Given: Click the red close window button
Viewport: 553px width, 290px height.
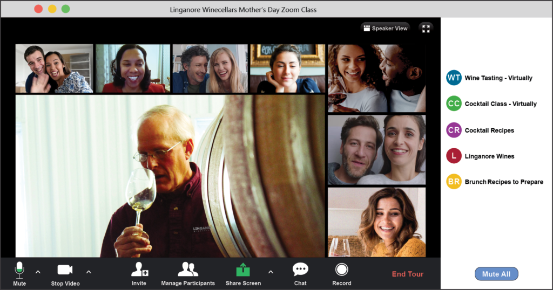Looking at the screenshot, I should point(38,9).
